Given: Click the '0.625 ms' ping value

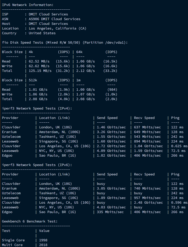Looking at the screenshot, I should click(179, 146).
